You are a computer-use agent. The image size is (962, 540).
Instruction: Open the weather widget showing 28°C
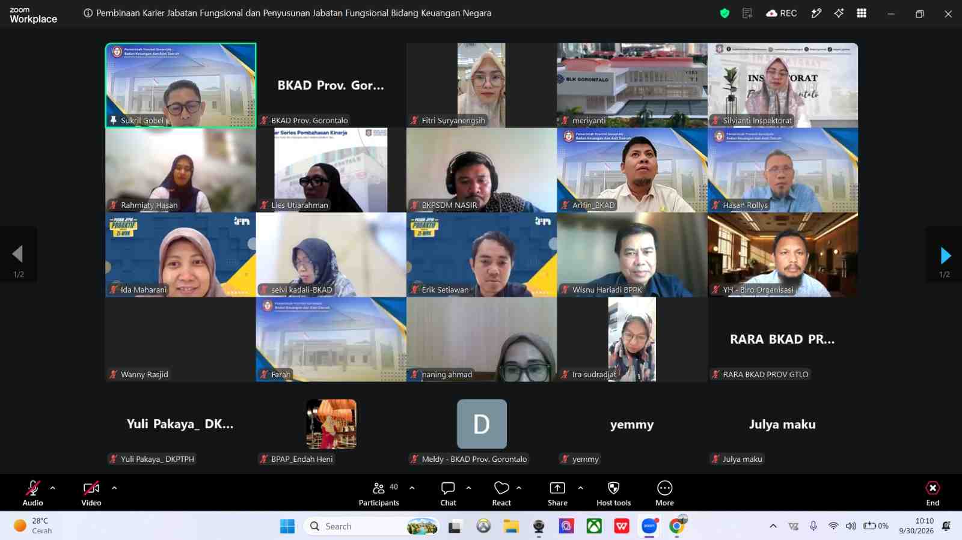33,526
